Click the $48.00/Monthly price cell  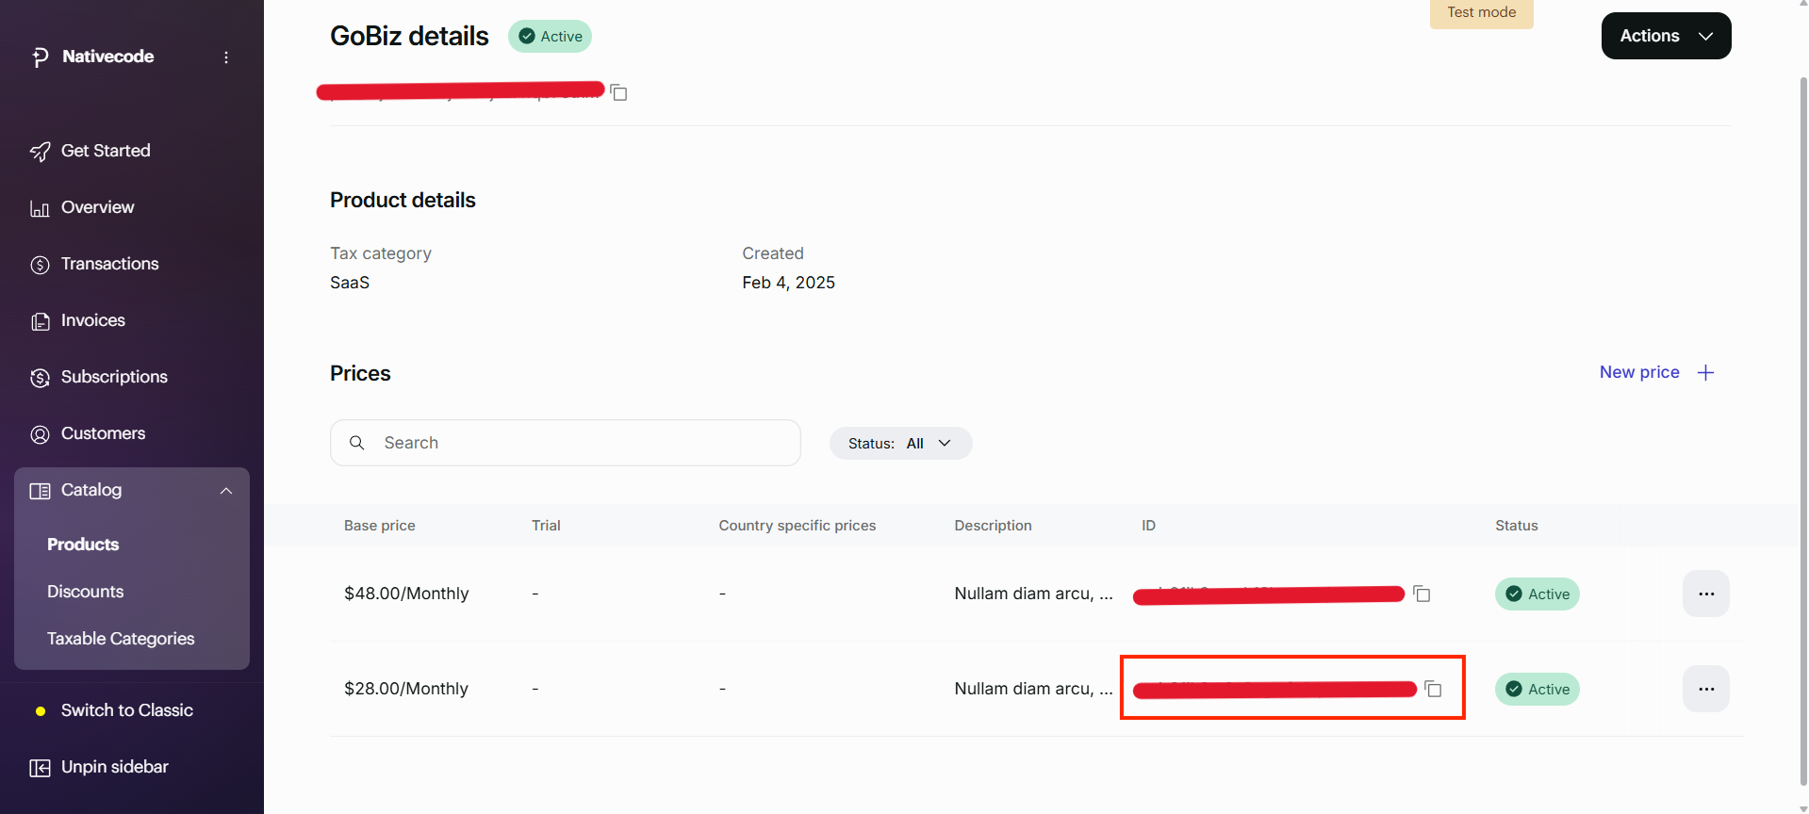pos(406,594)
